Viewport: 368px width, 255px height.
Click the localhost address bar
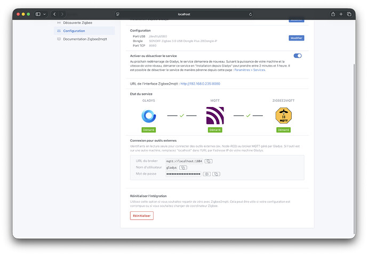(184, 14)
